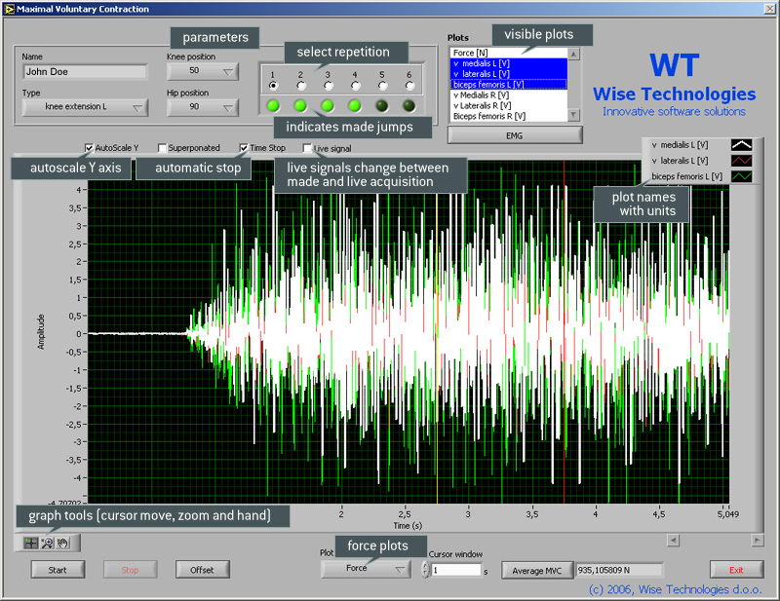Click the third green repetition LED indicator

pos(328,105)
